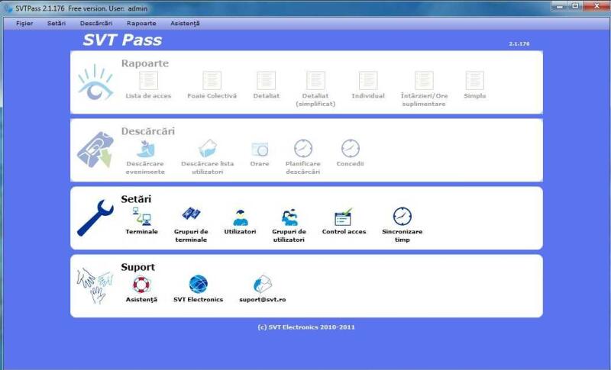
Task: Click the Concedii label
Action: tap(351, 164)
